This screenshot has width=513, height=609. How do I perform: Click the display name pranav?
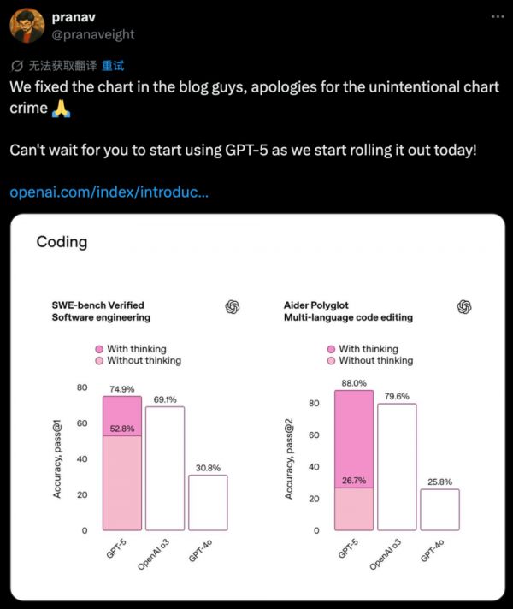pyautogui.click(x=72, y=17)
